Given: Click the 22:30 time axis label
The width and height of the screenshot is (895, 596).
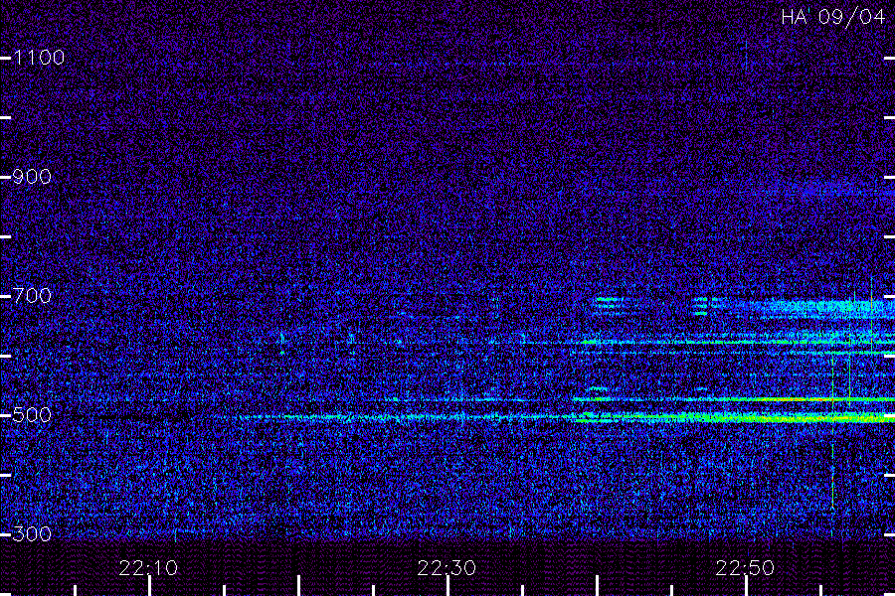Looking at the screenshot, I should (447, 568).
